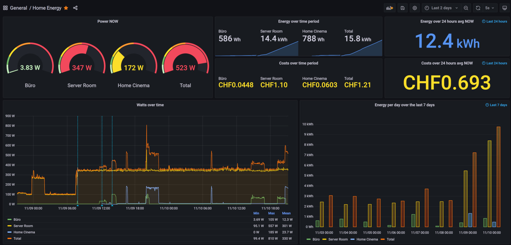
Task: Click the large 12.4 kWh average value
Action: pos(447,41)
